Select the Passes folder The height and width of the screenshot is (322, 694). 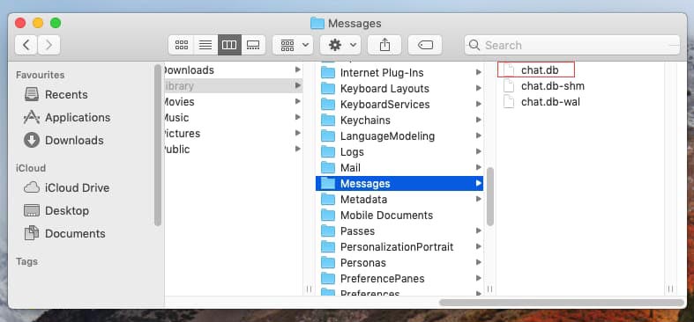[399, 231]
